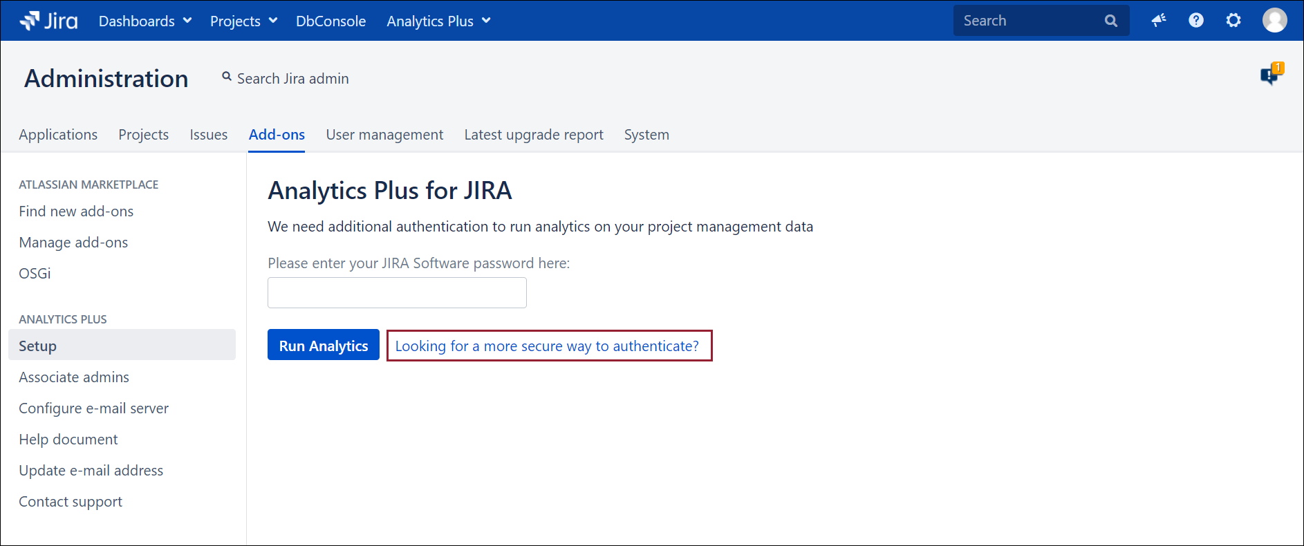Open Manage add-ons in sidebar
The image size is (1304, 546).
tap(73, 243)
